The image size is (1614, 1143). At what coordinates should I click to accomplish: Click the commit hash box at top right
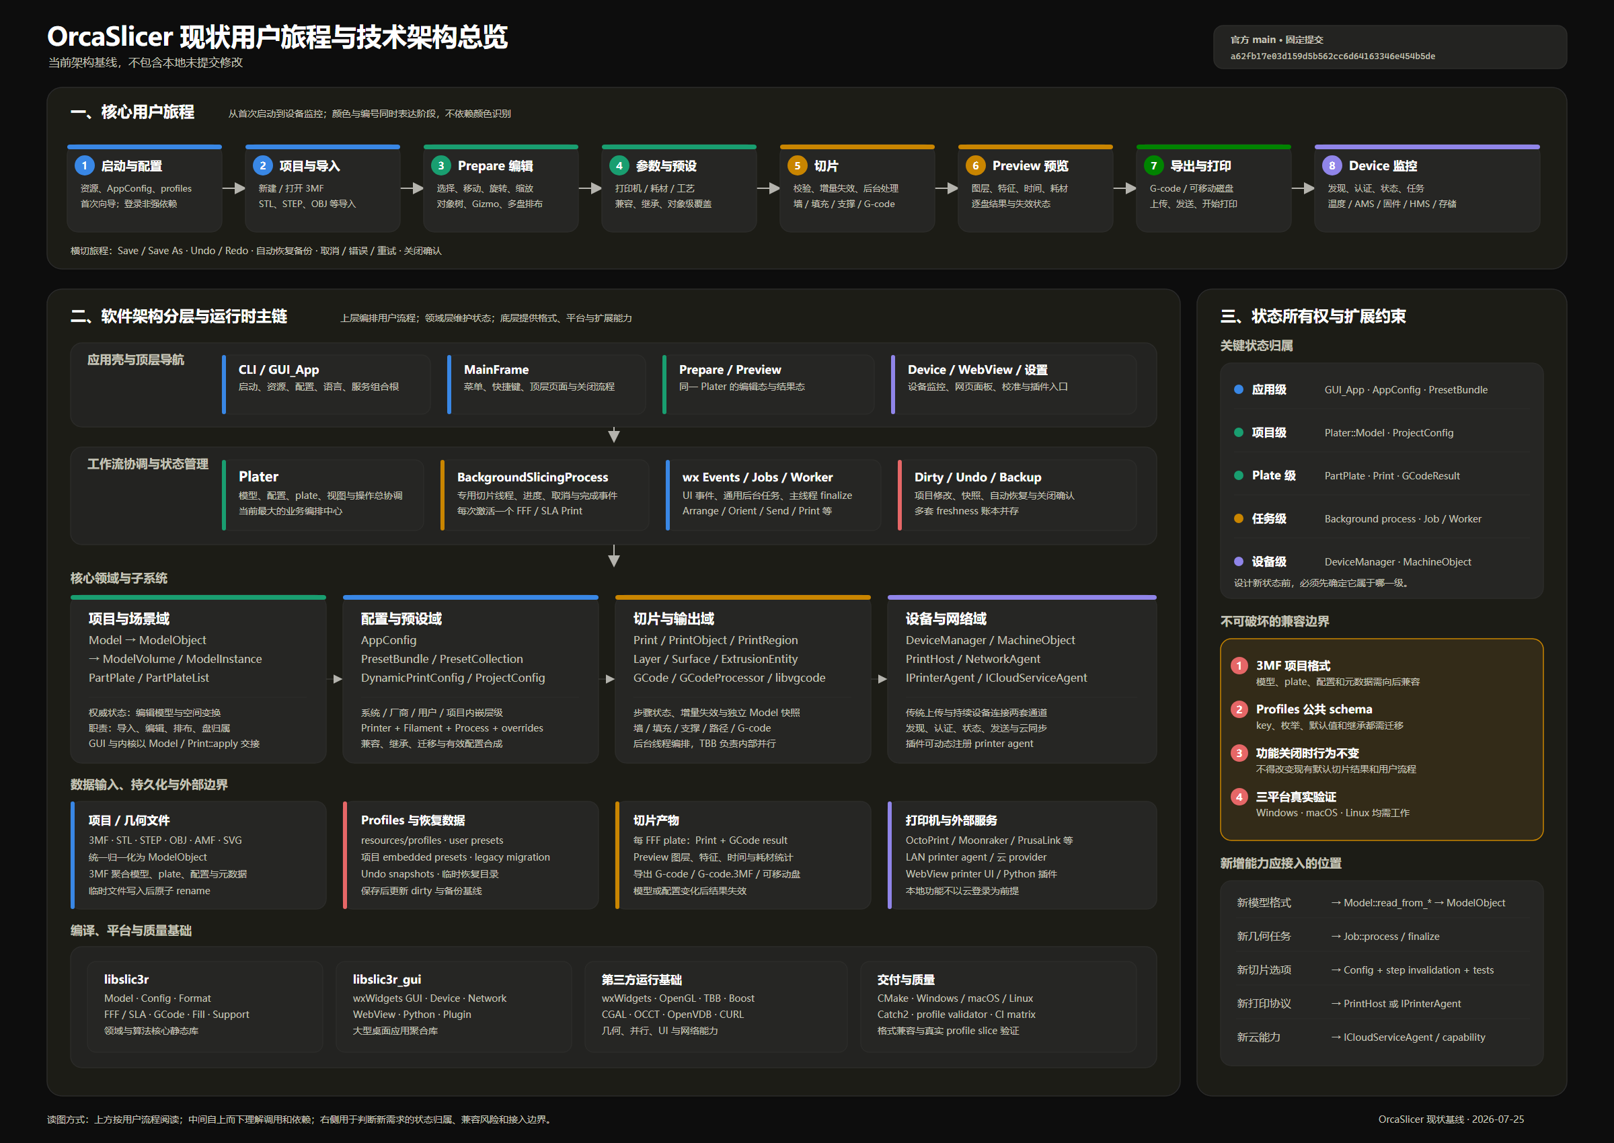click(1389, 47)
